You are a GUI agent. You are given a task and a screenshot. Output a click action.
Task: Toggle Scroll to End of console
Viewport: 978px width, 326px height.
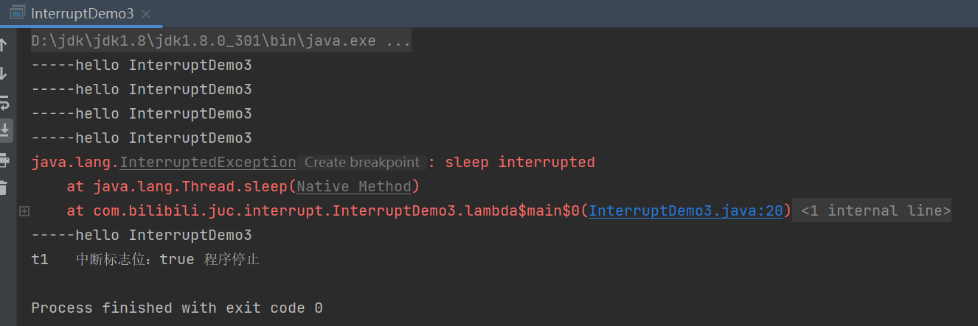[5, 130]
